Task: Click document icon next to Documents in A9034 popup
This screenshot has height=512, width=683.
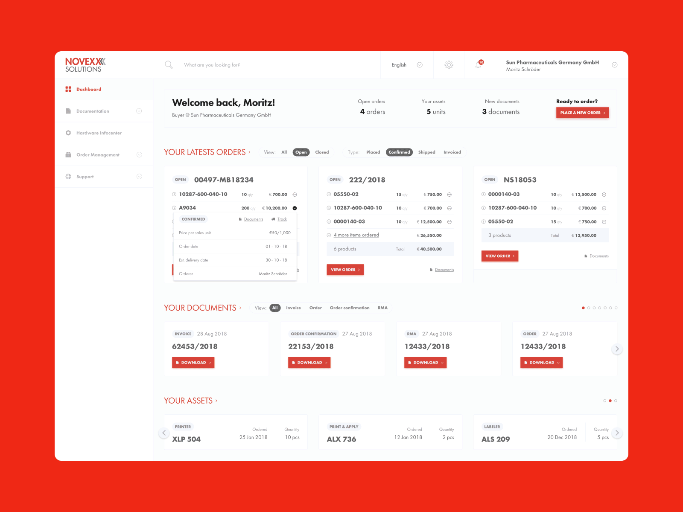Action: coord(240,219)
